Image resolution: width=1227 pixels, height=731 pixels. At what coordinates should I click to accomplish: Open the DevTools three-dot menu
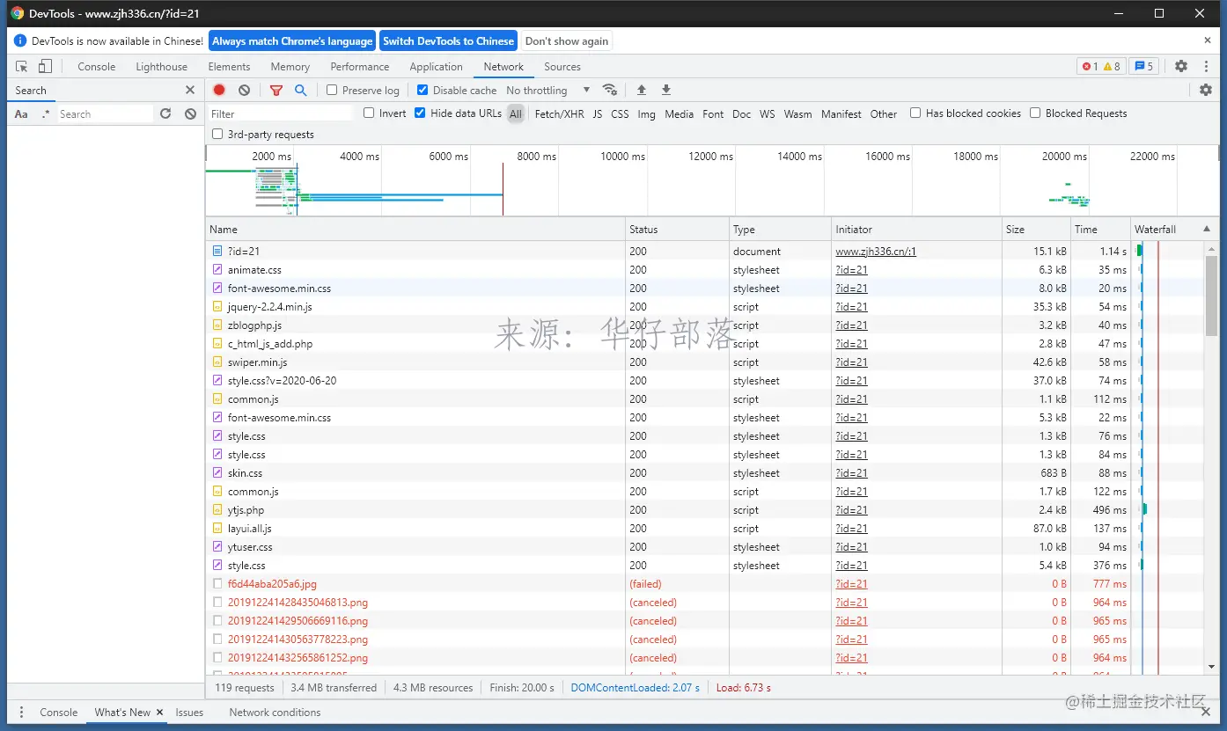pyautogui.click(x=1206, y=66)
